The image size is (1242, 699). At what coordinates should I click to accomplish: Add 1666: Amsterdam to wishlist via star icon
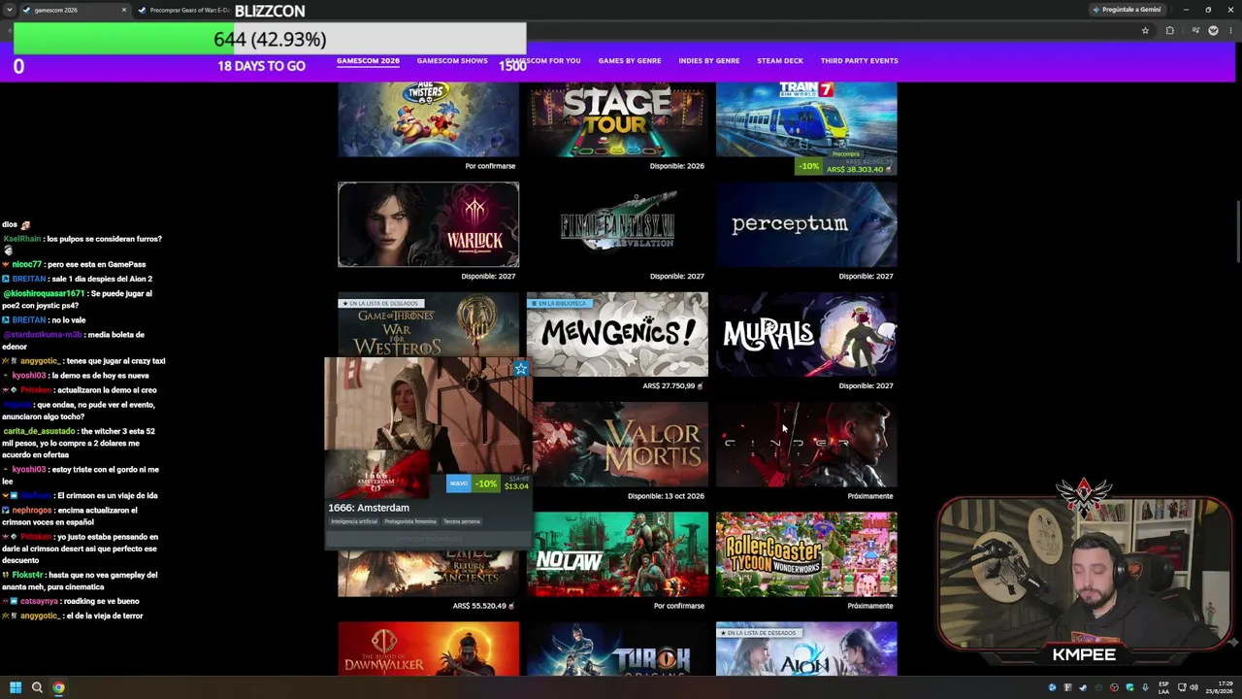click(x=521, y=368)
